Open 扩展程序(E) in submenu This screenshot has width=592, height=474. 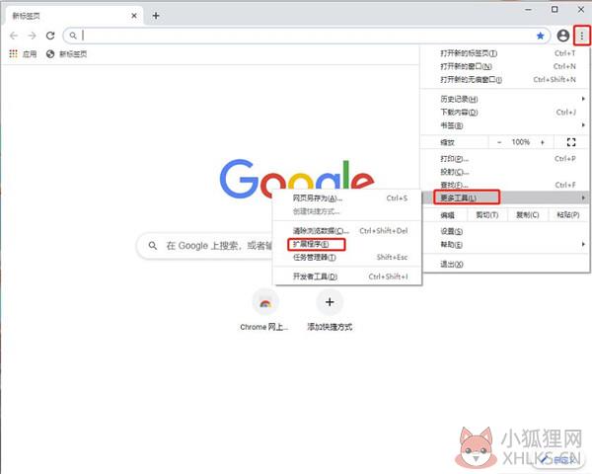(x=346, y=244)
